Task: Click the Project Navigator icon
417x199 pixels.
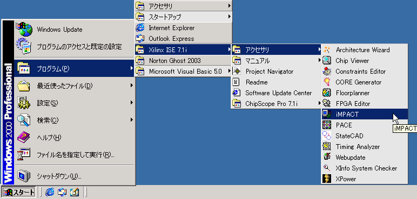Action: (237, 72)
